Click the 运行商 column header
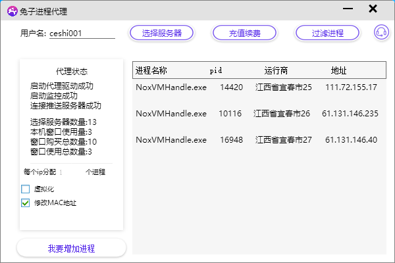Screen dimensions: 395x263 click(276, 70)
